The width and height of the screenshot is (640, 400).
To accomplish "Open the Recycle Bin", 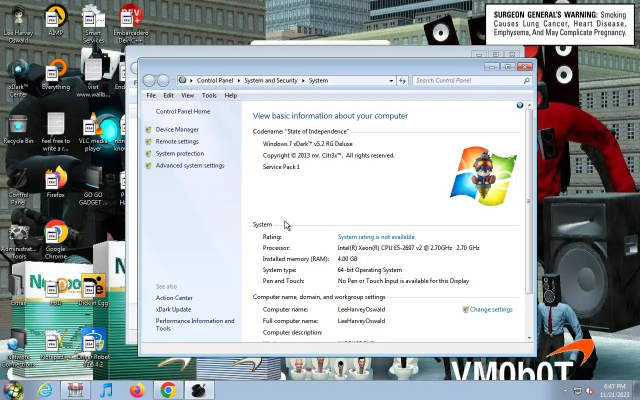I will pos(18,129).
